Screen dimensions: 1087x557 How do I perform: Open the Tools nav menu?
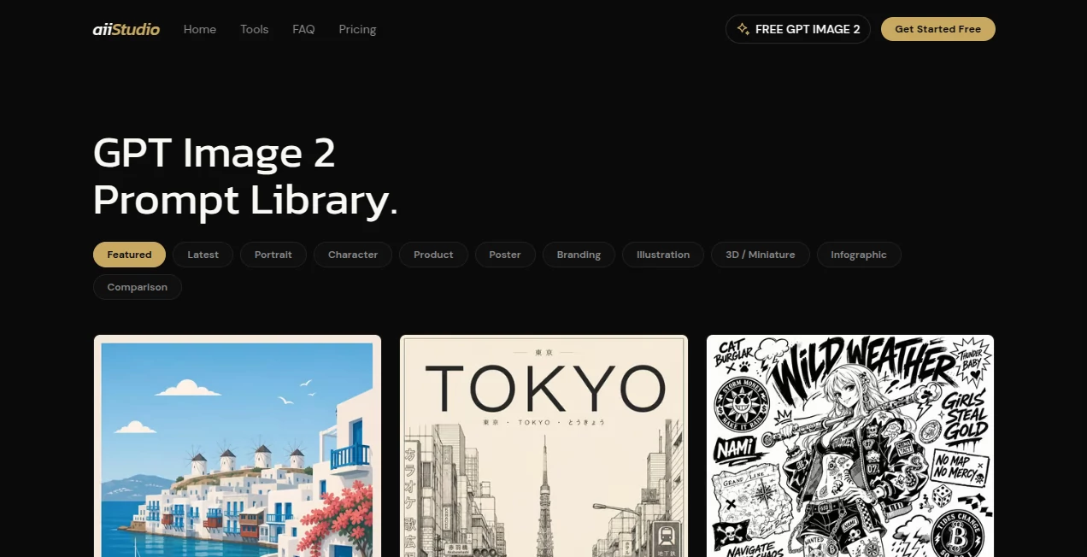(255, 29)
